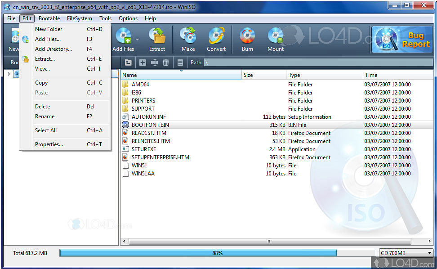Sort files by the Size column header

pyautogui.click(x=264, y=75)
